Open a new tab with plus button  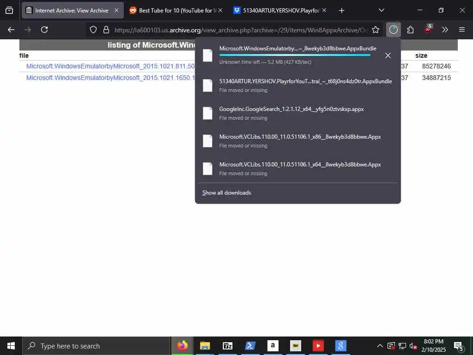click(341, 11)
